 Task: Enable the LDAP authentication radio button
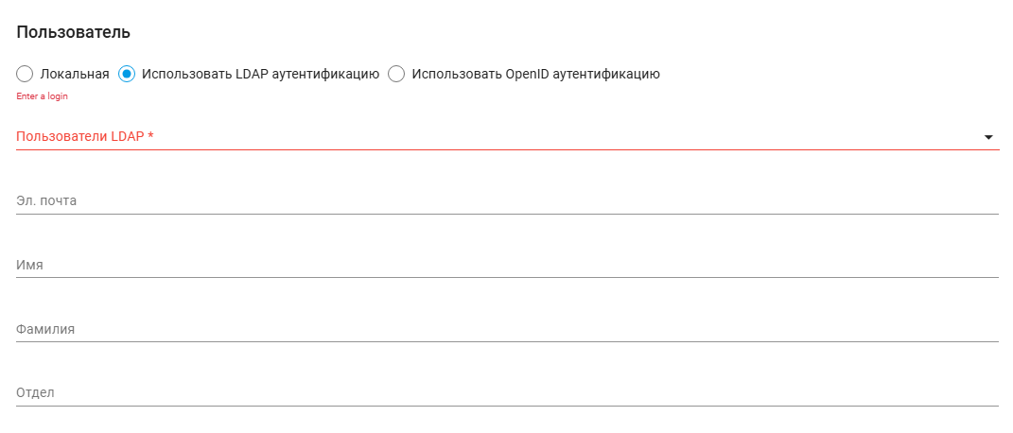127,74
